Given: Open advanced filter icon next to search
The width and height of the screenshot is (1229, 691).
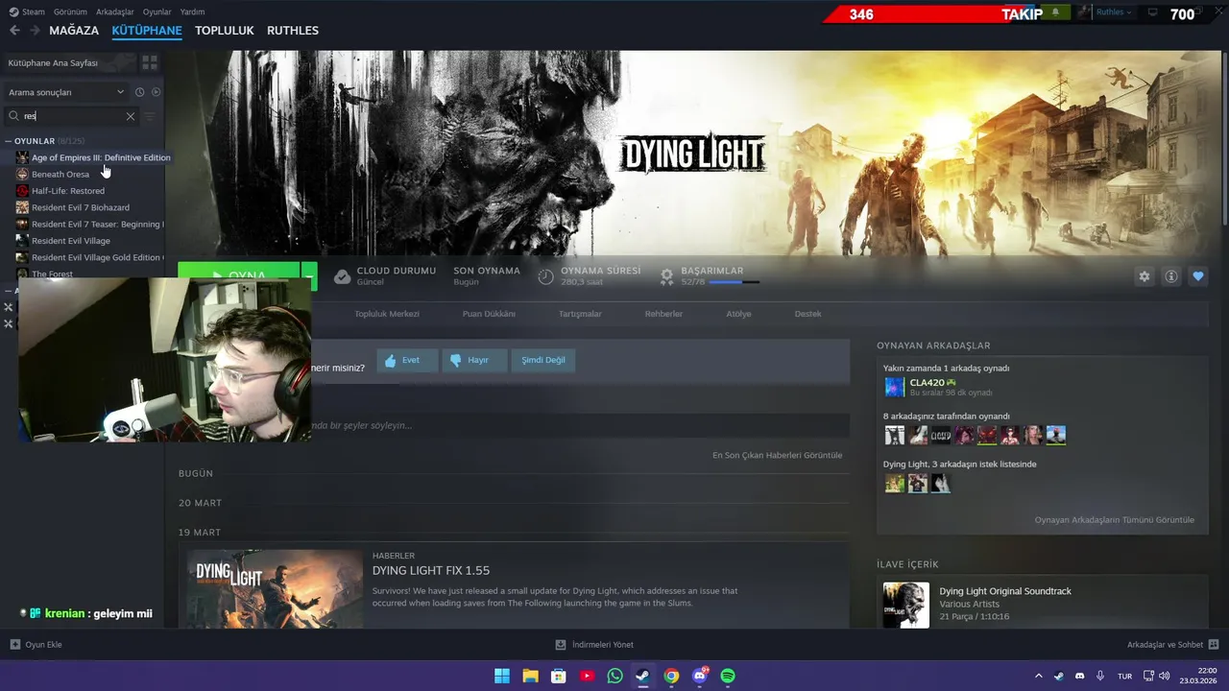Looking at the screenshot, I should pos(150,116).
